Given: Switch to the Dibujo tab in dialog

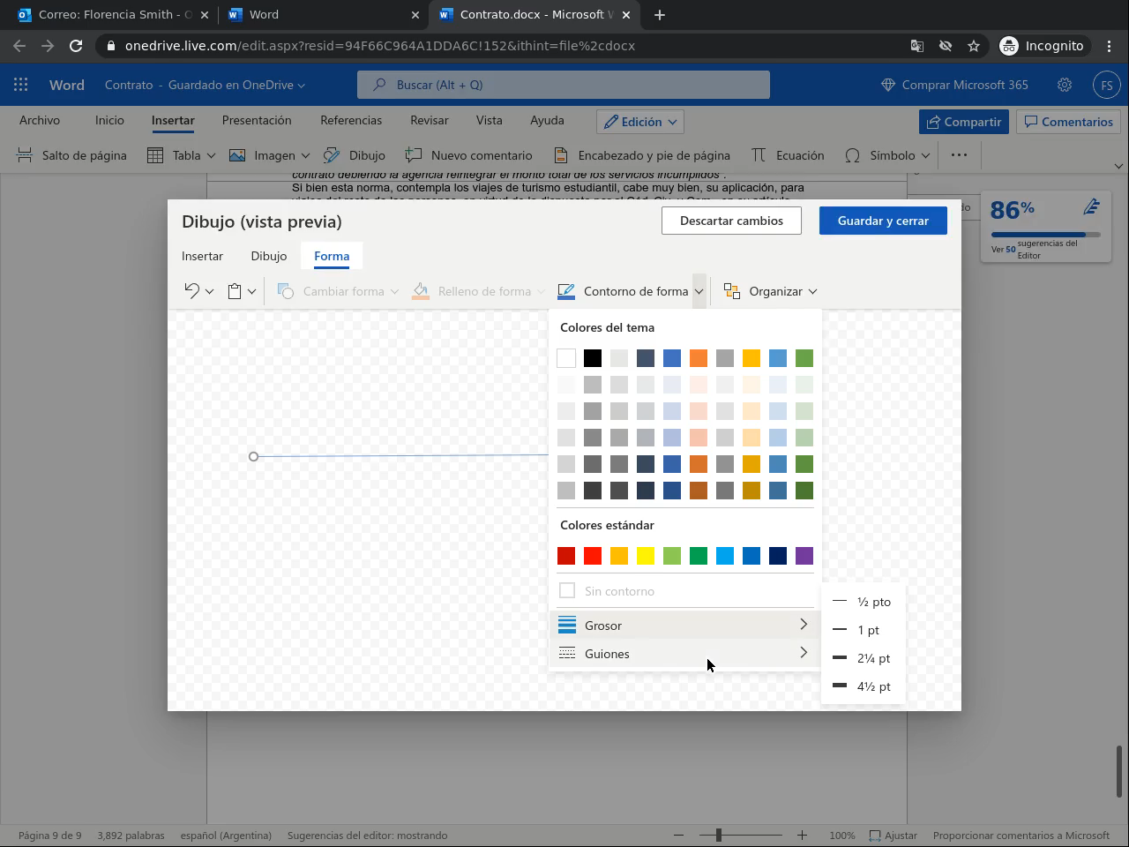Looking at the screenshot, I should click(268, 256).
